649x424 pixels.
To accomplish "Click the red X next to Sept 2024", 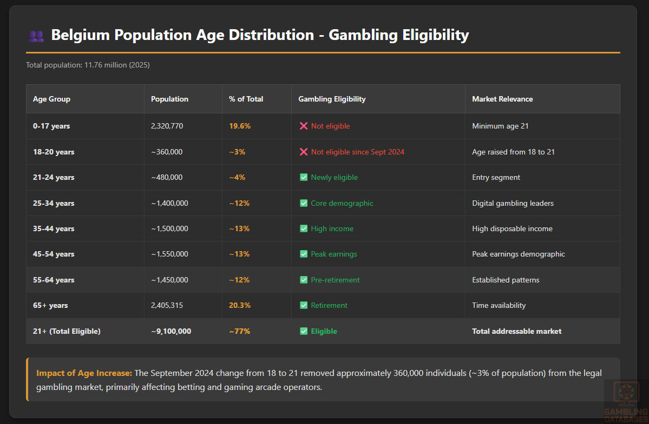I will (x=304, y=152).
